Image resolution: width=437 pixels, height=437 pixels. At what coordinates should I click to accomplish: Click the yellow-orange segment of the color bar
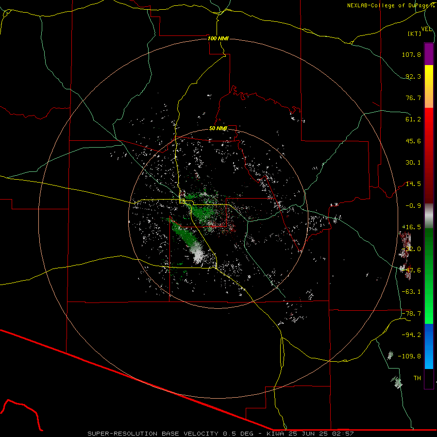point(429,86)
